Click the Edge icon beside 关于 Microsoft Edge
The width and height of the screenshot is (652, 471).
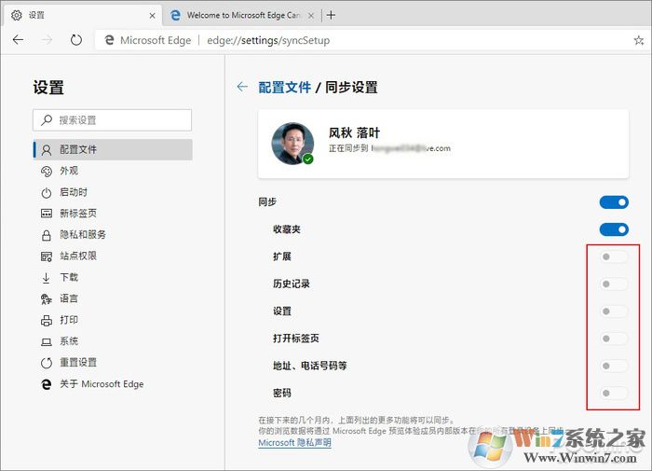47,384
